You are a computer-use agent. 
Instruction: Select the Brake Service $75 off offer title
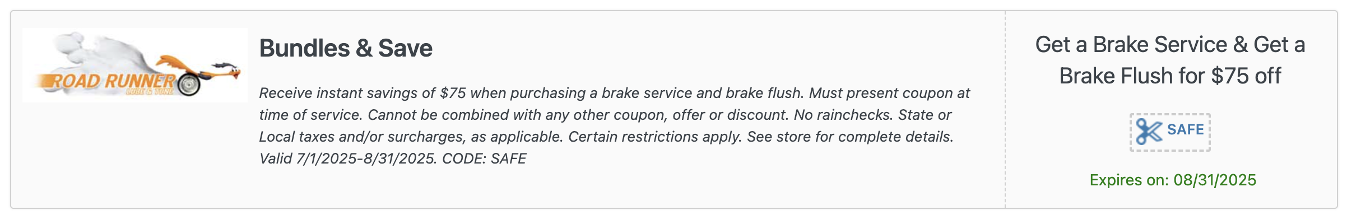click(1170, 60)
